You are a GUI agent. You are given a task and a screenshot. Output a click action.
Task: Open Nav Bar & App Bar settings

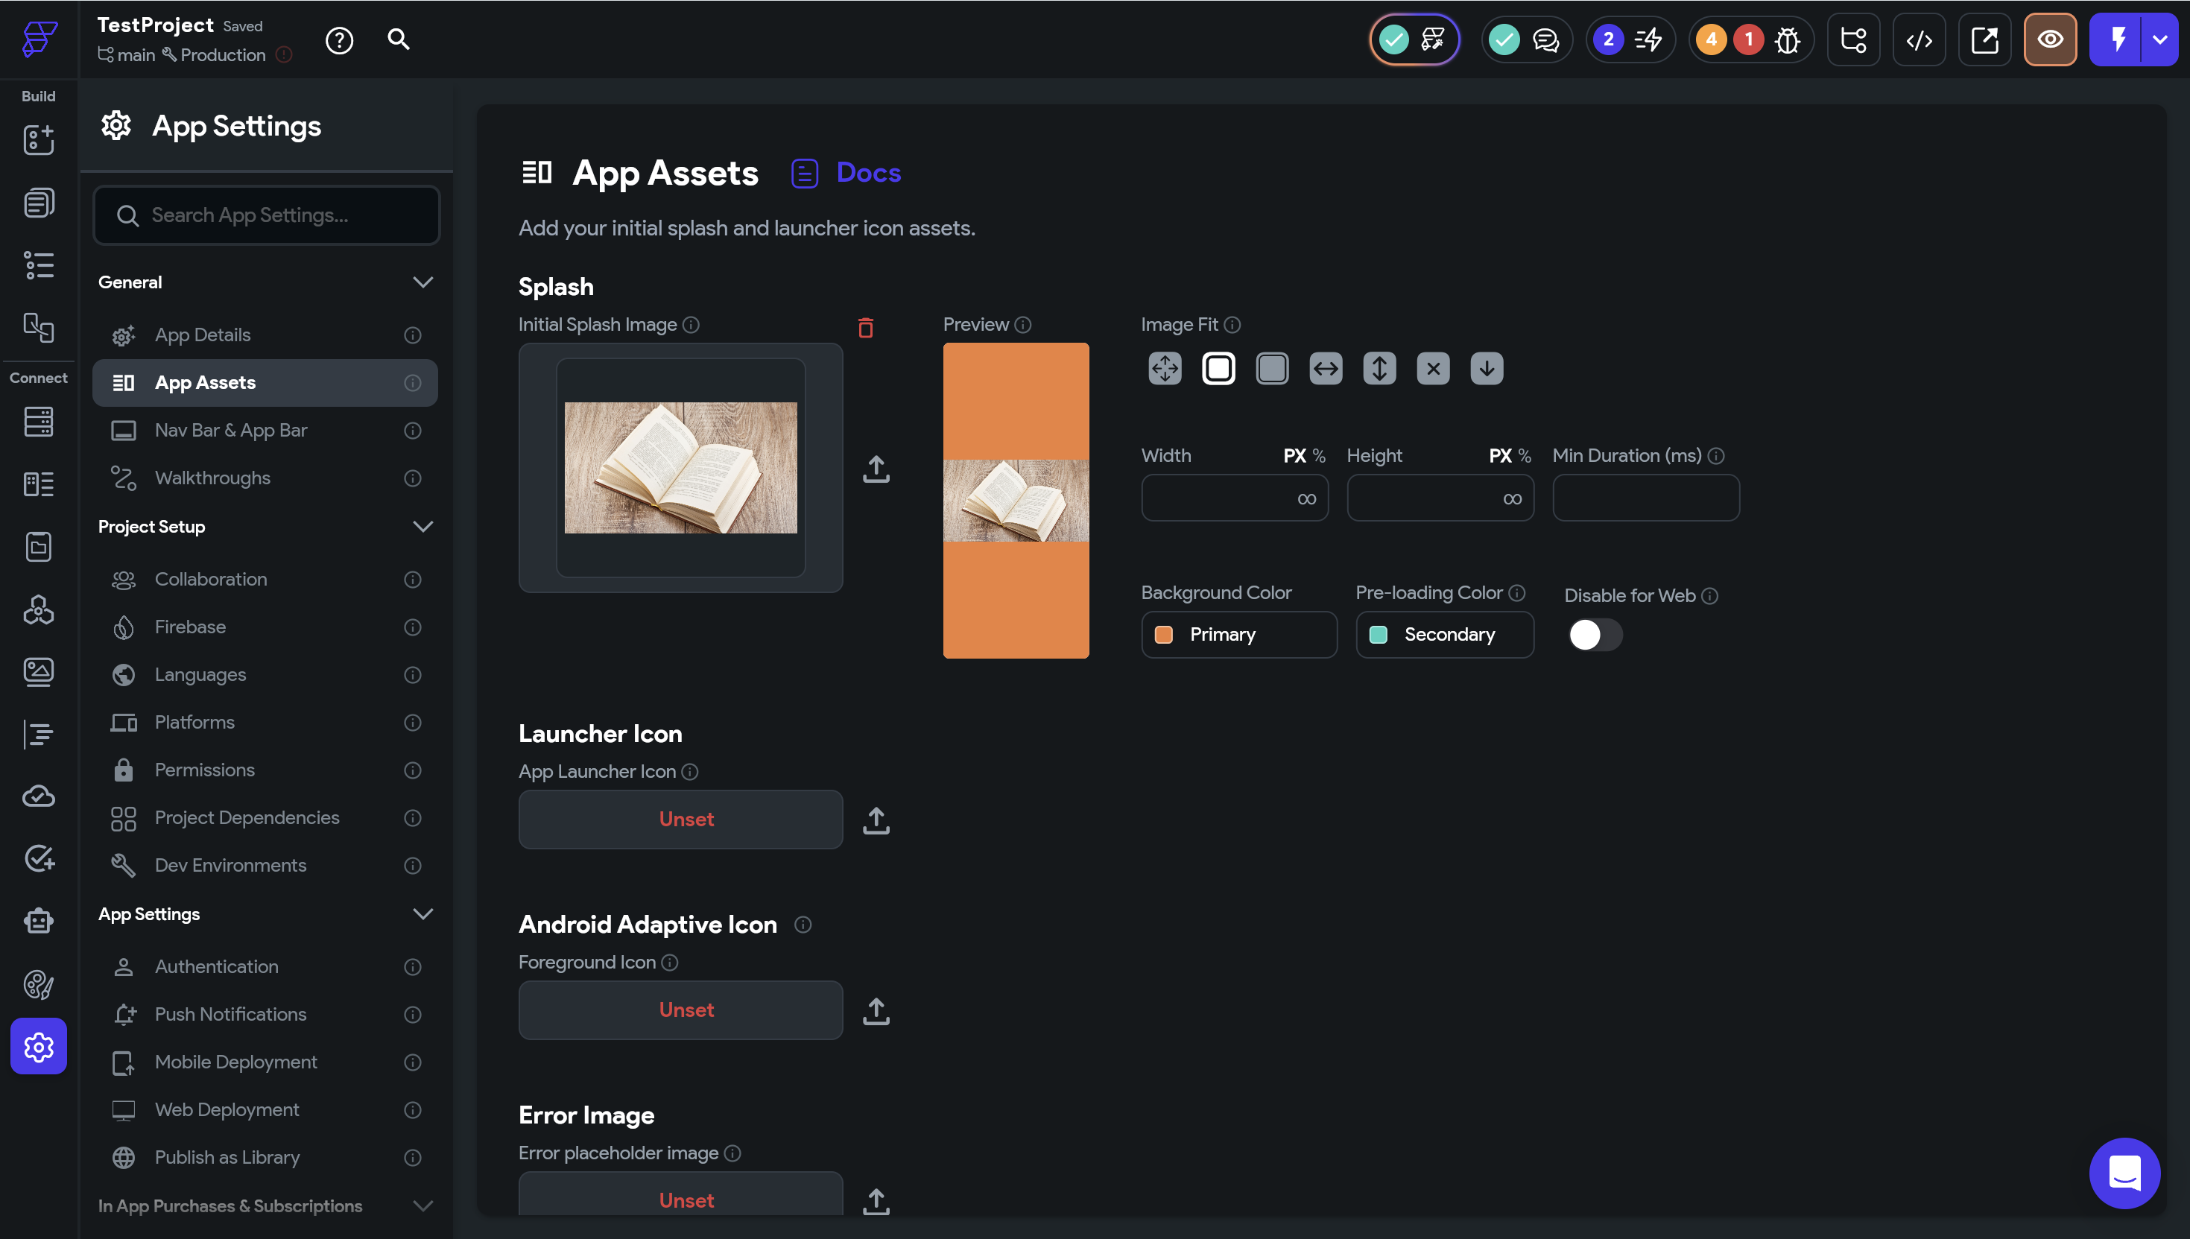[230, 431]
